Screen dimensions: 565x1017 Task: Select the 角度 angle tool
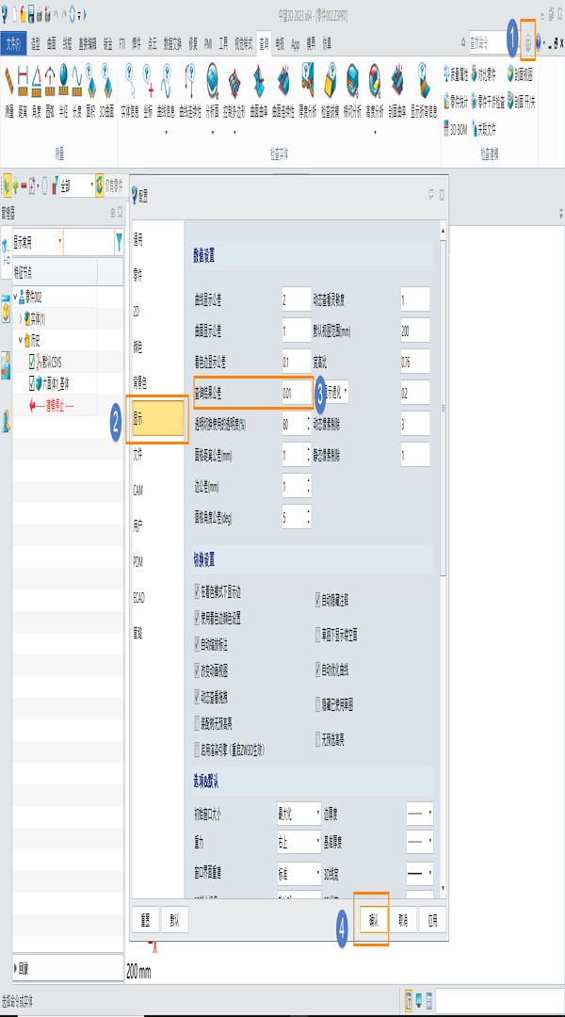pyautogui.click(x=37, y=90)
